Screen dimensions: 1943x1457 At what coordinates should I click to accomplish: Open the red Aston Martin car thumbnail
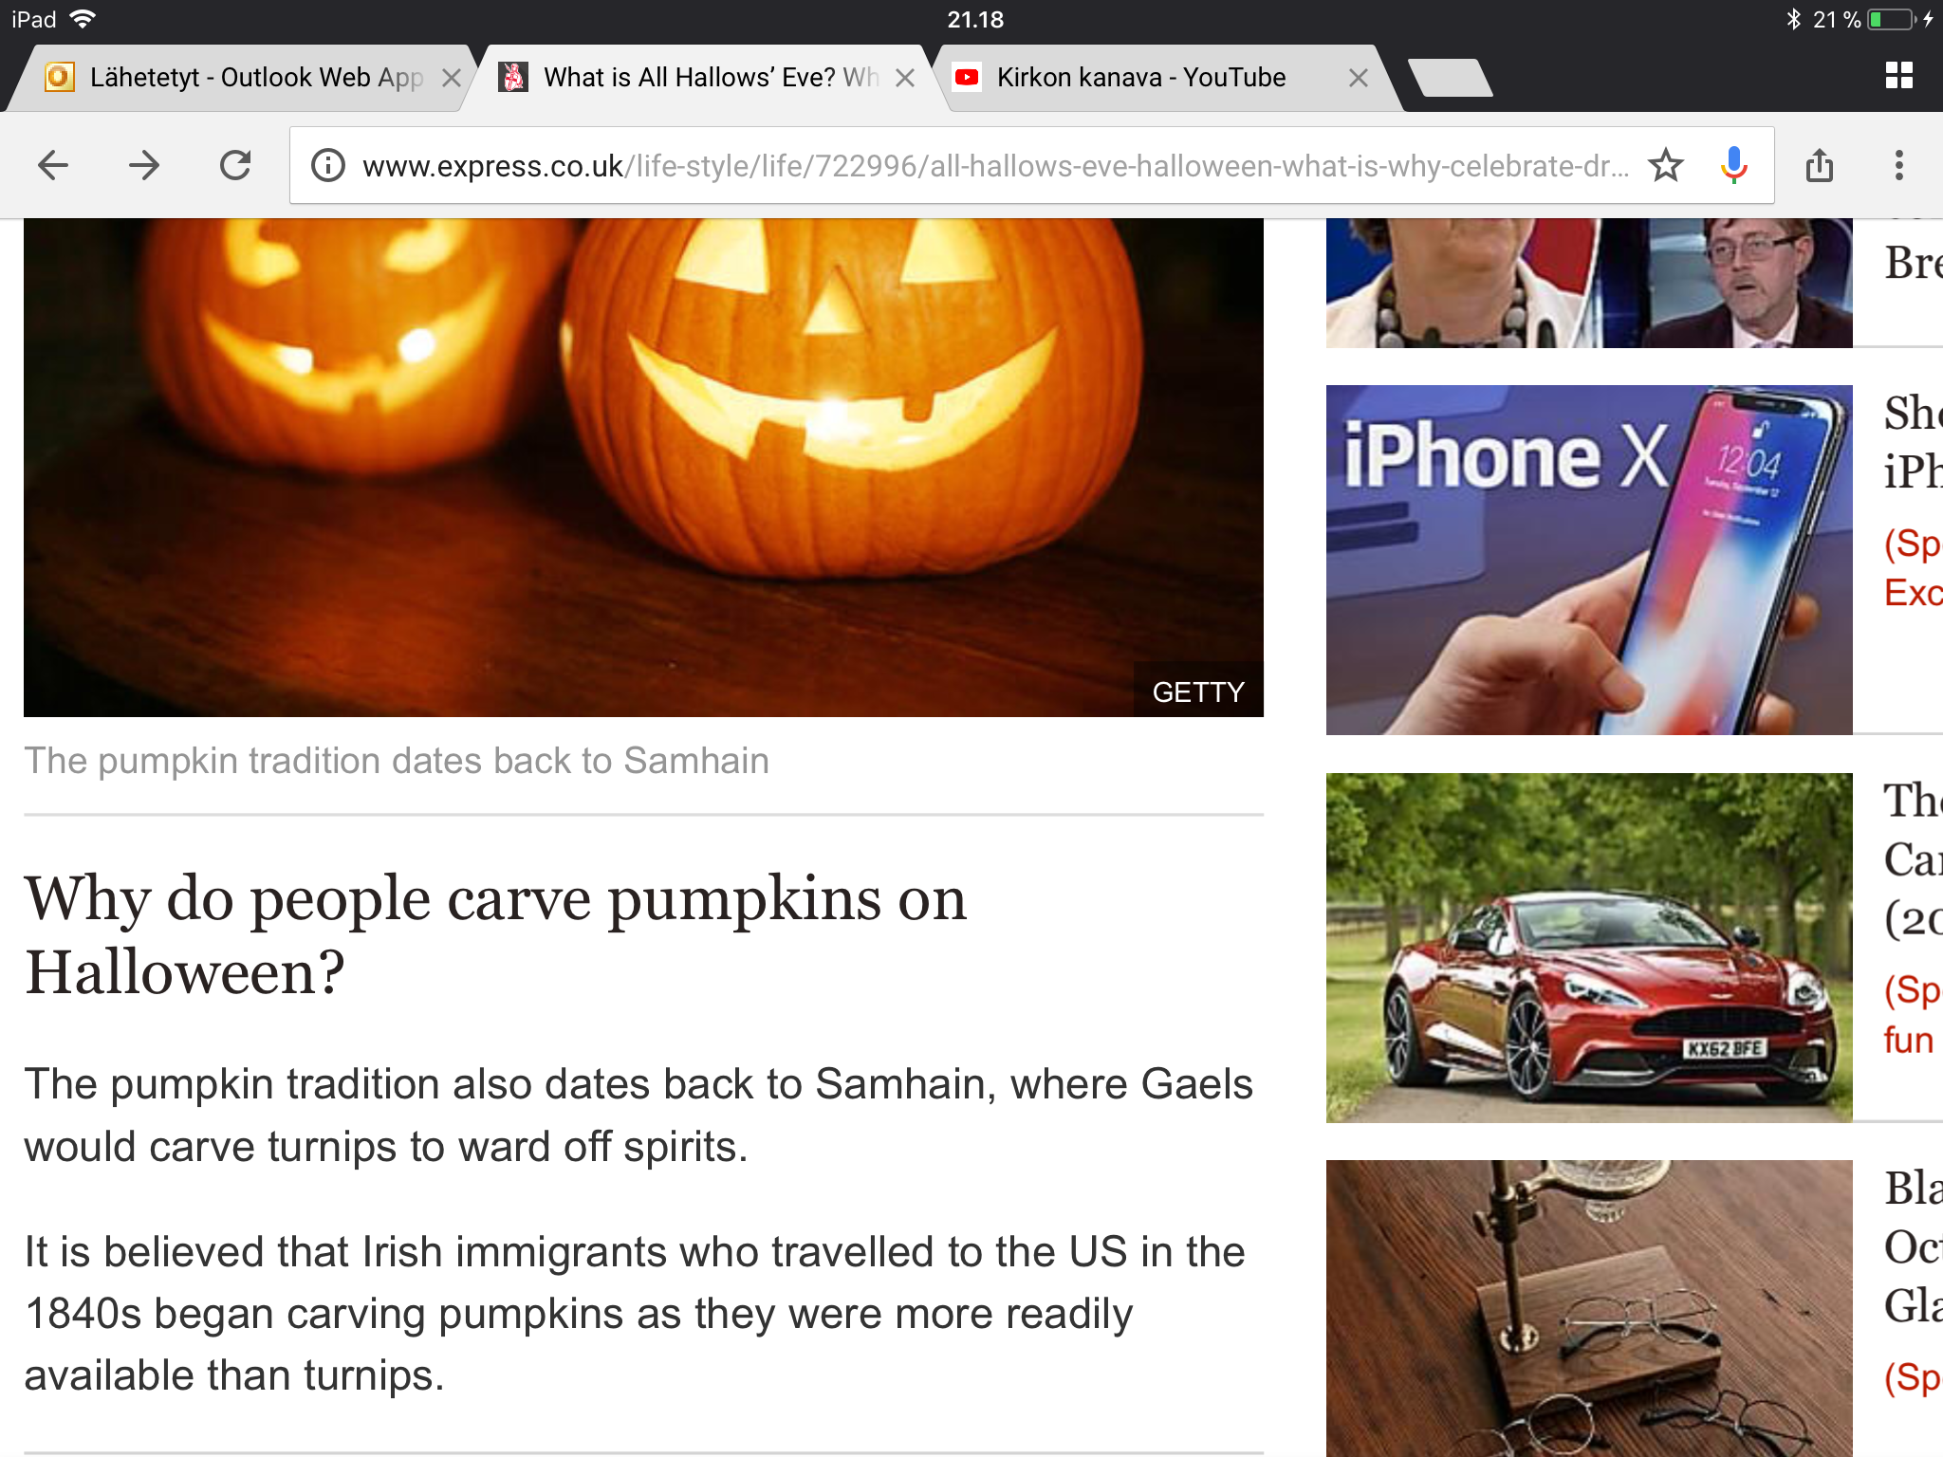[1589, 948]
